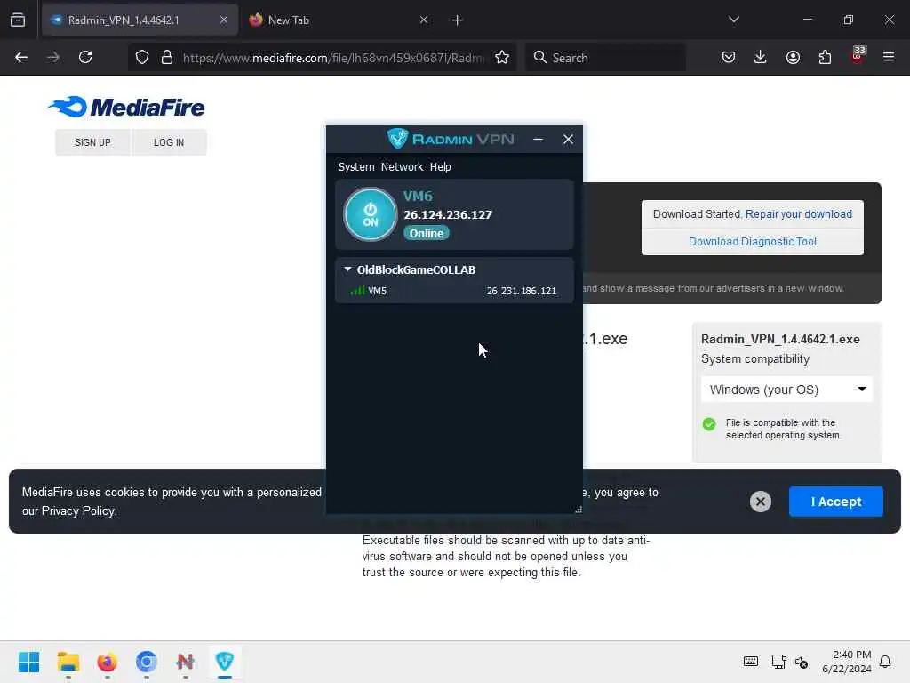
Task: Click the Online status badge
Action: pos(427,234)
